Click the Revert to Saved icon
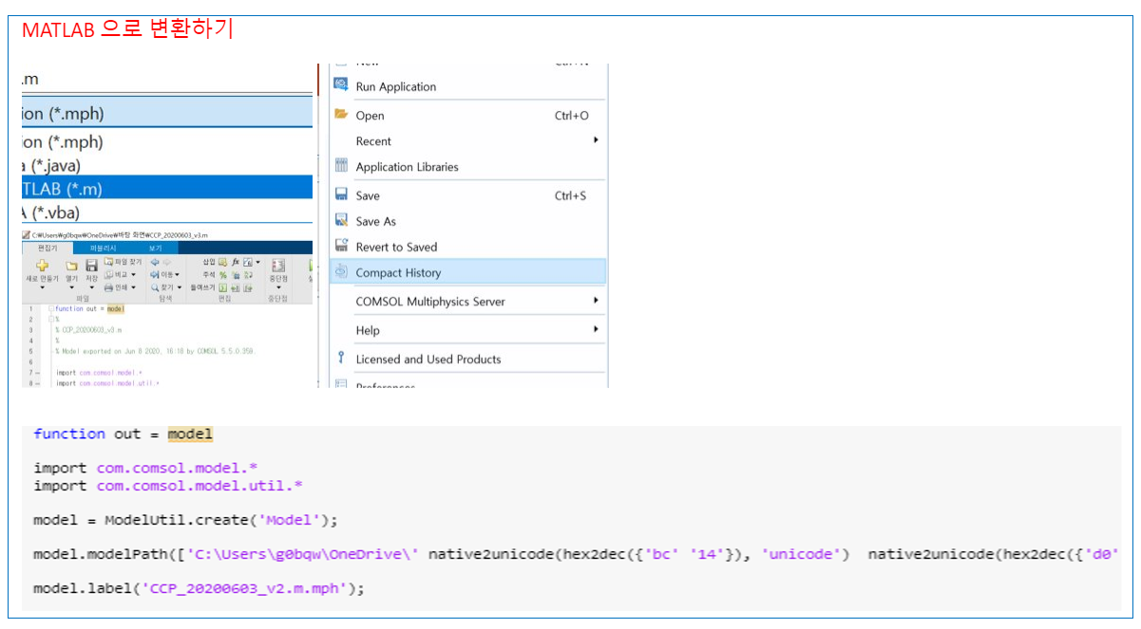This screenshot has height=629, width=1141. [341, 246]
